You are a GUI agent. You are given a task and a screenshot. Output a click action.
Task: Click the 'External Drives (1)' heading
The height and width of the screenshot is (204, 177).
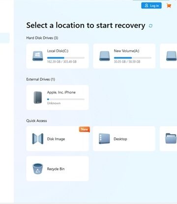[x=41, y=79]
